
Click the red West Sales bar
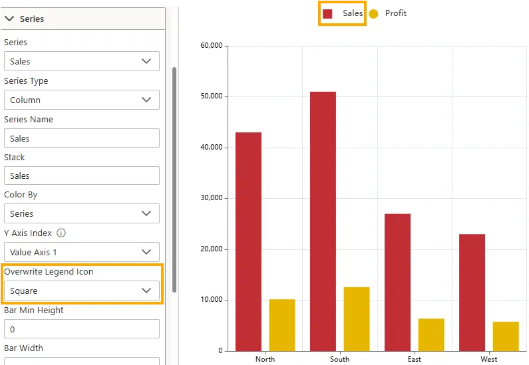(x=472, y=293)
